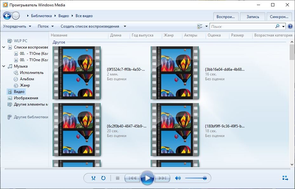Collapse the Списки воспроизведения tree node
This screenshot has width=295, height=189.
tap(3, 47)
